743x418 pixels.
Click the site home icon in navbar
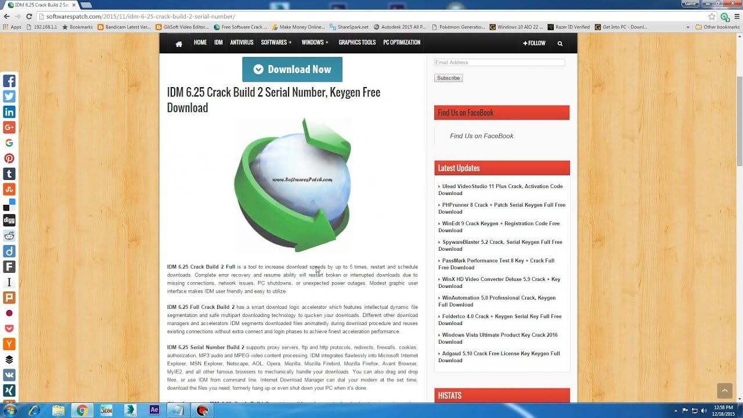[179, 44]
